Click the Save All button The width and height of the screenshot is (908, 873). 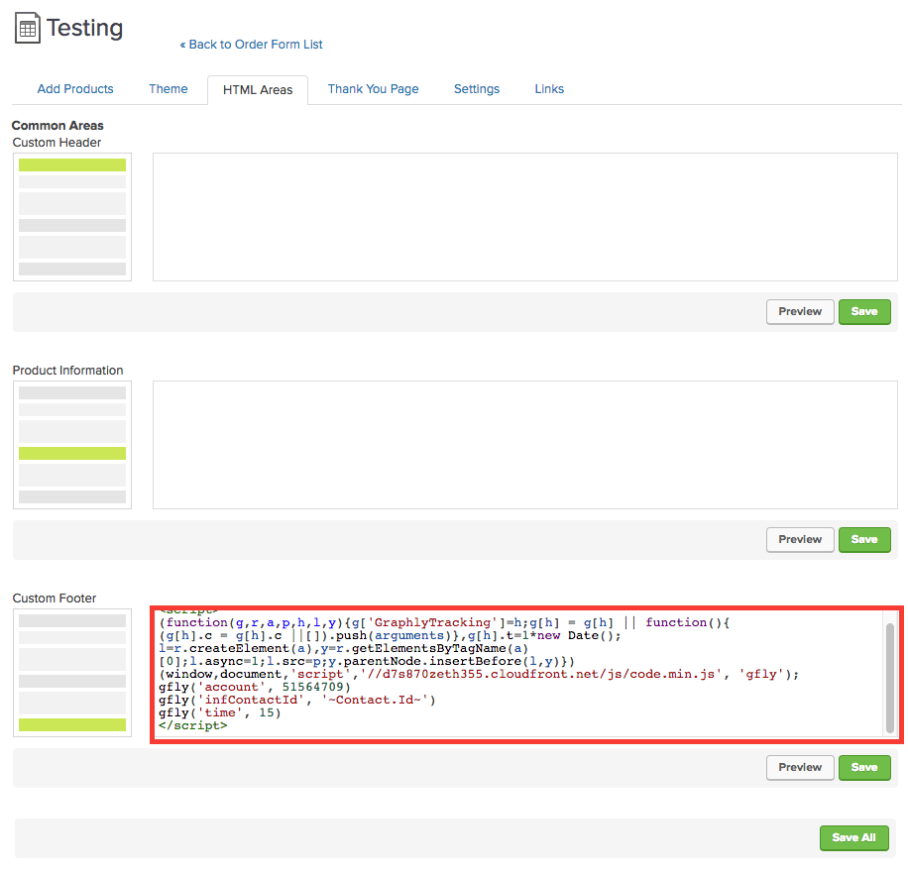coord(853,837)
